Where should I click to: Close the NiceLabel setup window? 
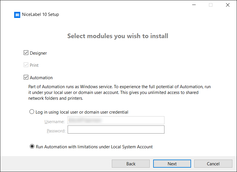(228, 5)
